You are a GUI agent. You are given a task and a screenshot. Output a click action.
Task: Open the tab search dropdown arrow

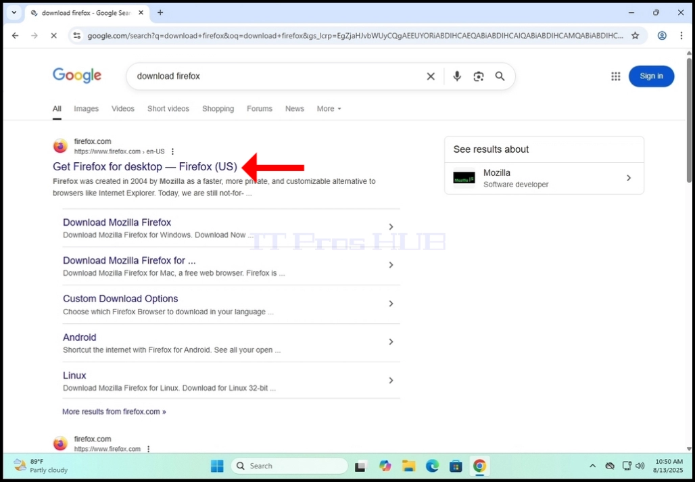point(14,12)
